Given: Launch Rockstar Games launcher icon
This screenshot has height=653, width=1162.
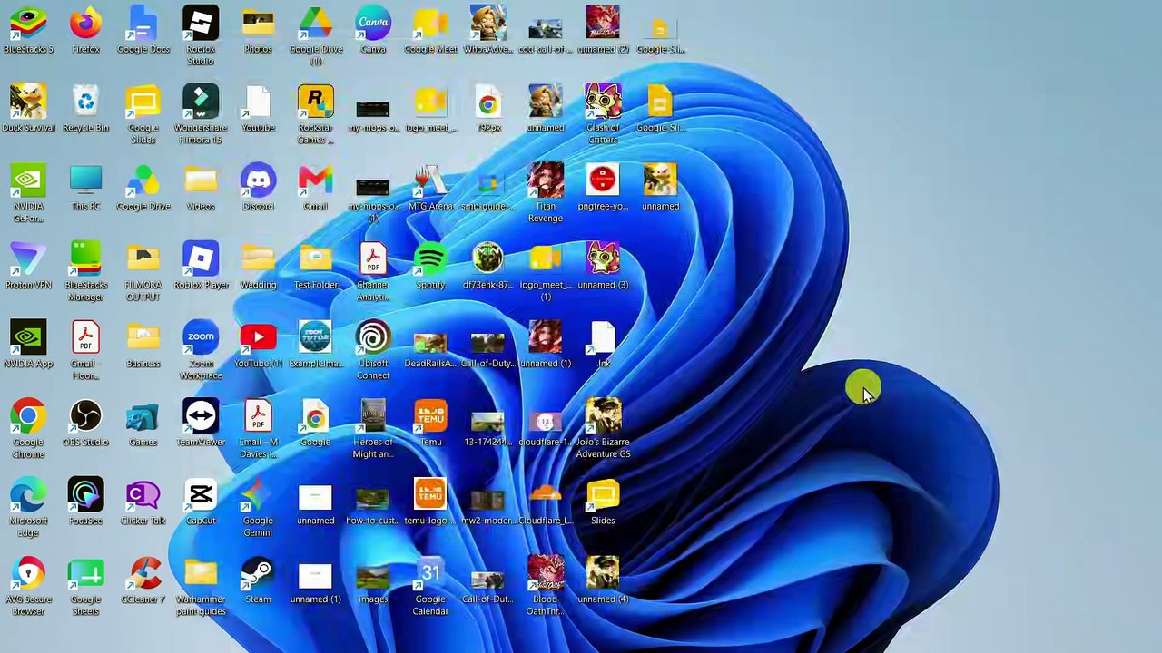Looking at the screenshot, I should (316, 102).
